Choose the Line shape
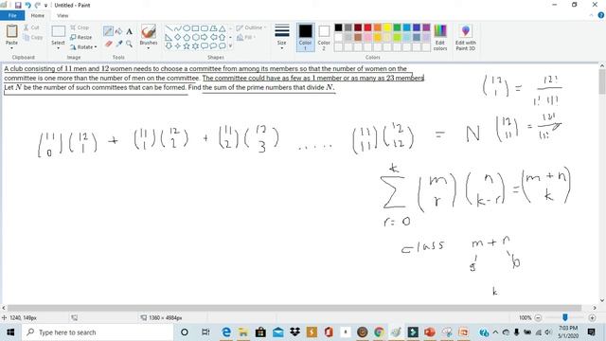 (169, 28)
